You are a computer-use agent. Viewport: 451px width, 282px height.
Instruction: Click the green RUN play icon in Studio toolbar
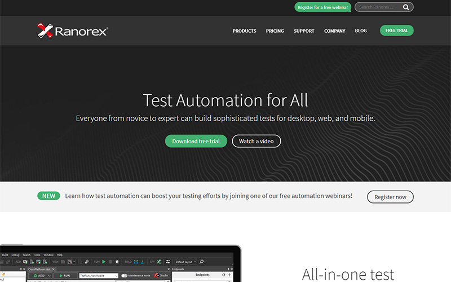coord(104,262)
